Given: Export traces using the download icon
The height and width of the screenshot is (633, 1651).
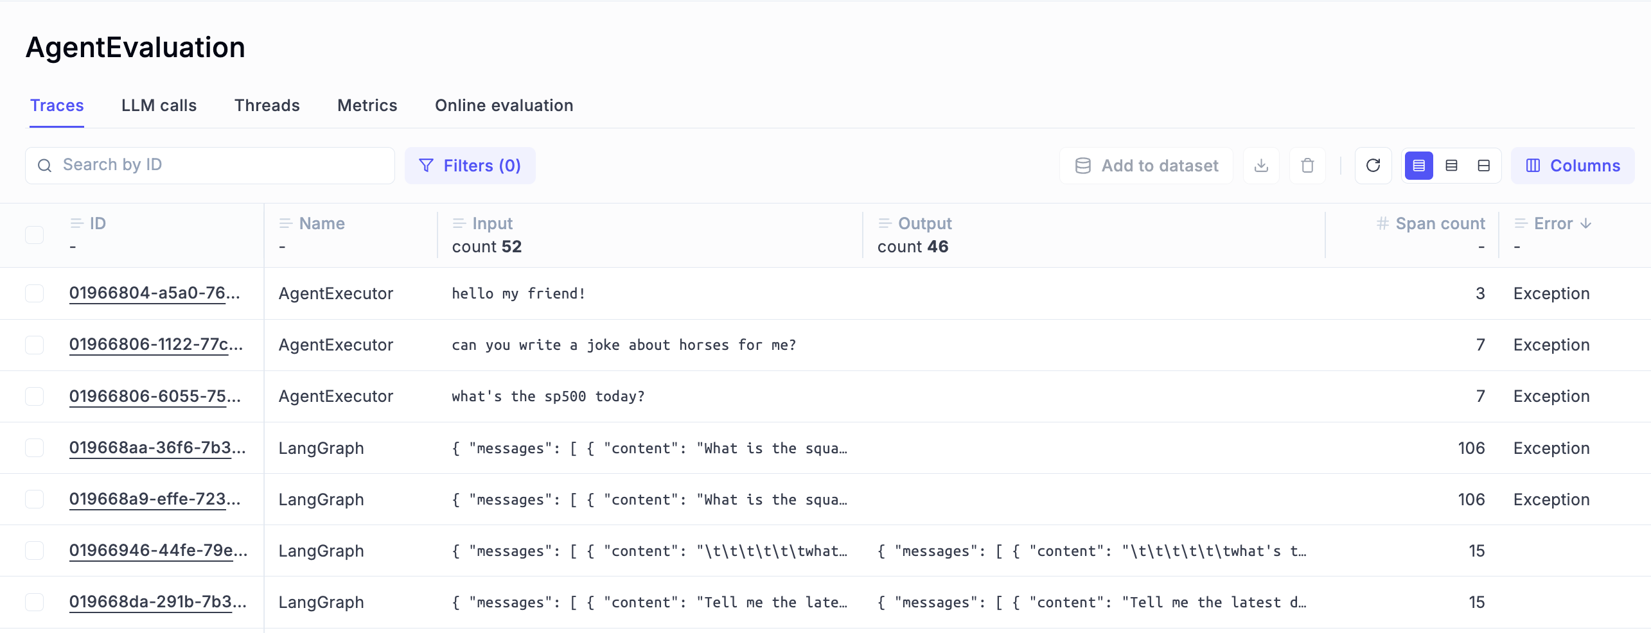Looking at the screenshot, I should [x=1260, y=165].
